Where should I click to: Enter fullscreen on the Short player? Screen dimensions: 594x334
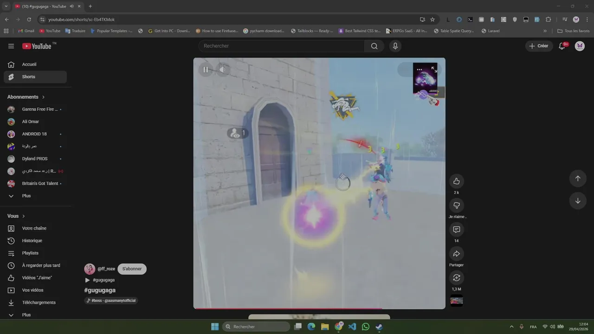tap(434, 70)
